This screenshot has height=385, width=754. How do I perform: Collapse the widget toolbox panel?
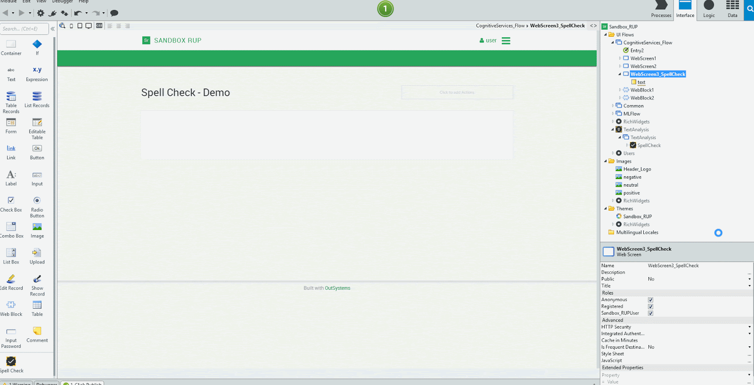click(x=52, y=29)
